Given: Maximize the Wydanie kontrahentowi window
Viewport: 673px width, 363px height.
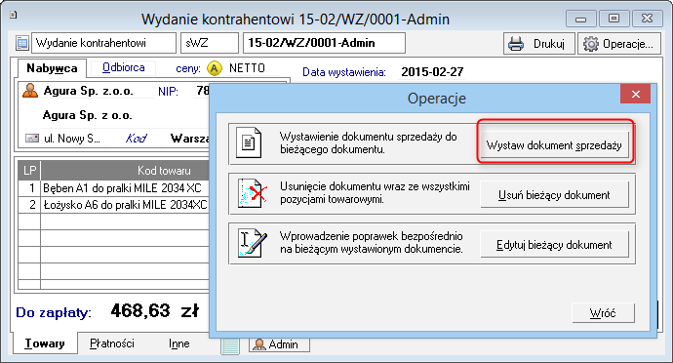Looking at the screenshot, I should (x=614, y=19).
